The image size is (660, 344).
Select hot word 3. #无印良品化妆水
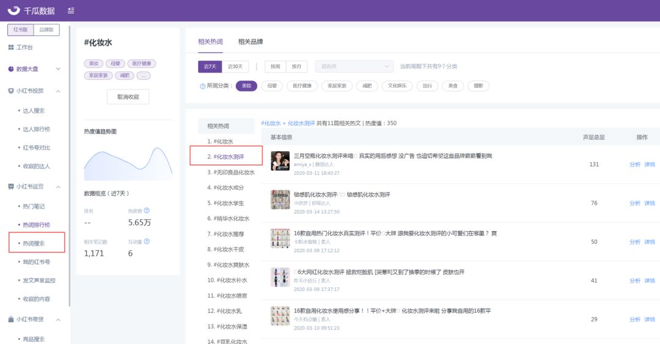click(231, 172)
